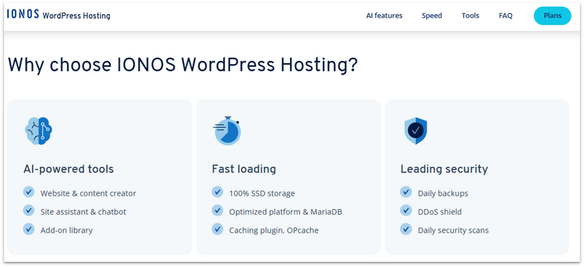Image resolution: width=584 pixels, height=267 pixels.
Task: Click checkmark beside DDoS shield
Action: point(406,210)
